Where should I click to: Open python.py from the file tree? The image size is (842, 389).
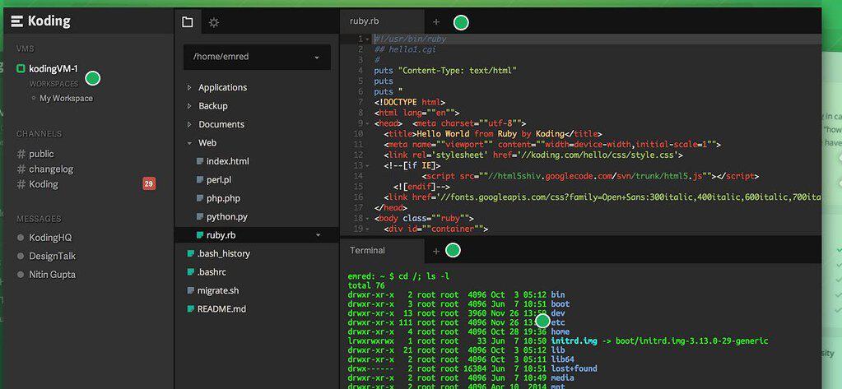click(x=226, y=217)
